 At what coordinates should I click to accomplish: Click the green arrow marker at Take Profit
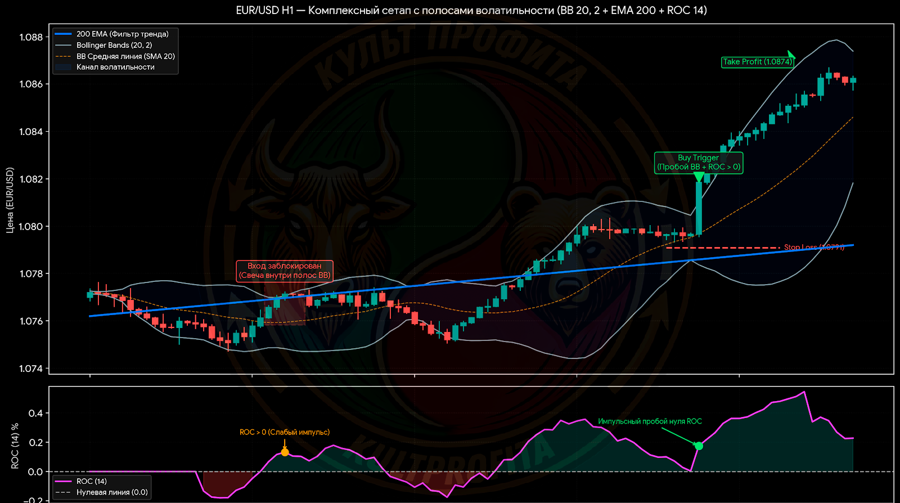point(791,55)
